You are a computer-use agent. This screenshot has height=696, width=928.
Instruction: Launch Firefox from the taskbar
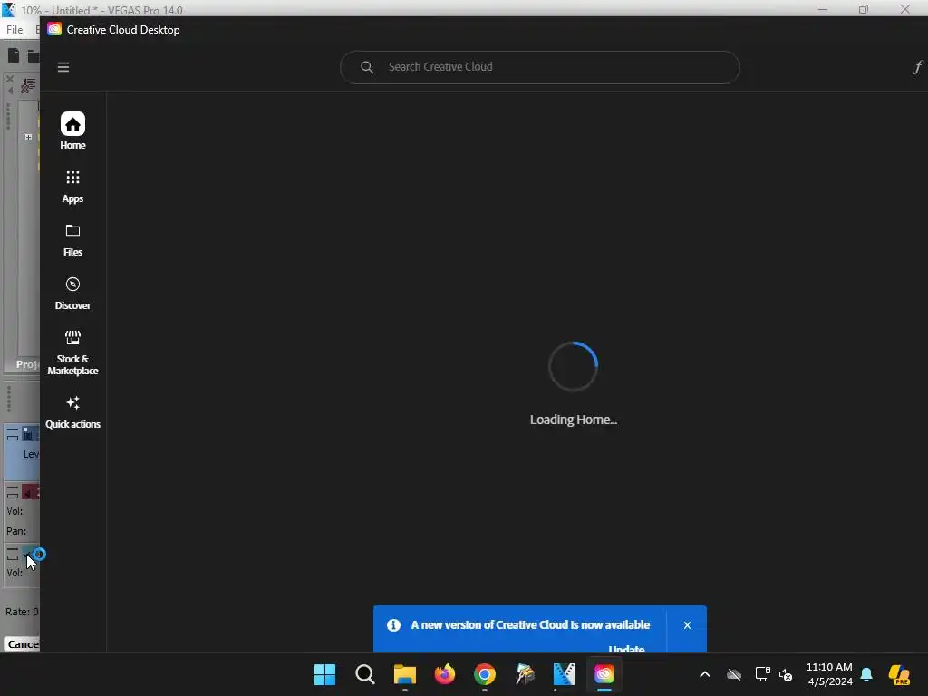tap(444, 674)
